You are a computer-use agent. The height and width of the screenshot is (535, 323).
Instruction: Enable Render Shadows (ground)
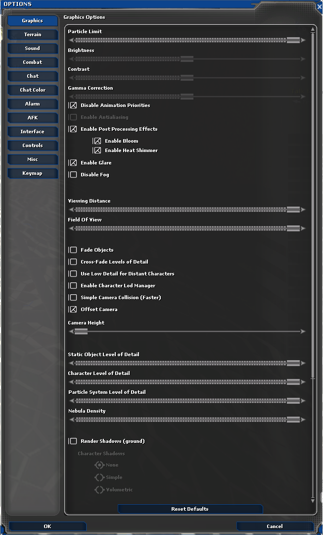tap(73, 441)
